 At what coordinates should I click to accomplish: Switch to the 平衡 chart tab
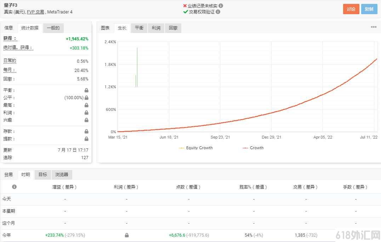[139, 28]
